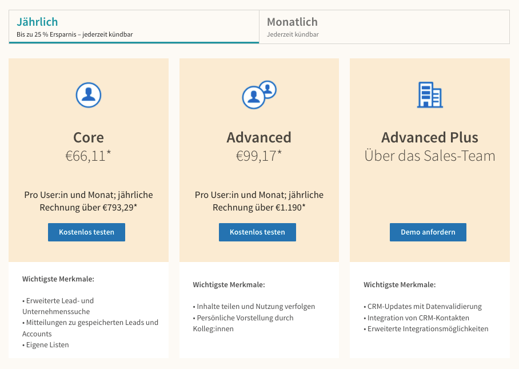Click the single-person icon on the Core plan
The height and width of the screenshot is (369, 519).
point(87,95)
